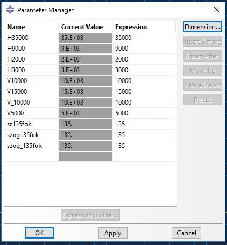The width and height of the screenshot is (227, 245).
Task: Click the Apply button
Action: point(113,233)
